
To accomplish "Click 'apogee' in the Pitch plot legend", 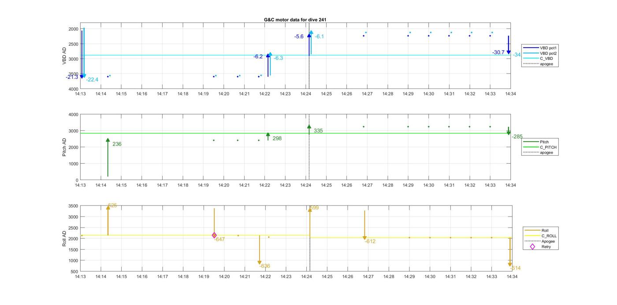I will [546, 152].
